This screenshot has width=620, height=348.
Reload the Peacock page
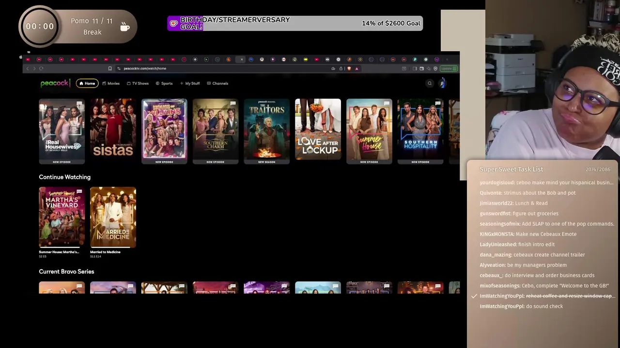41,69
